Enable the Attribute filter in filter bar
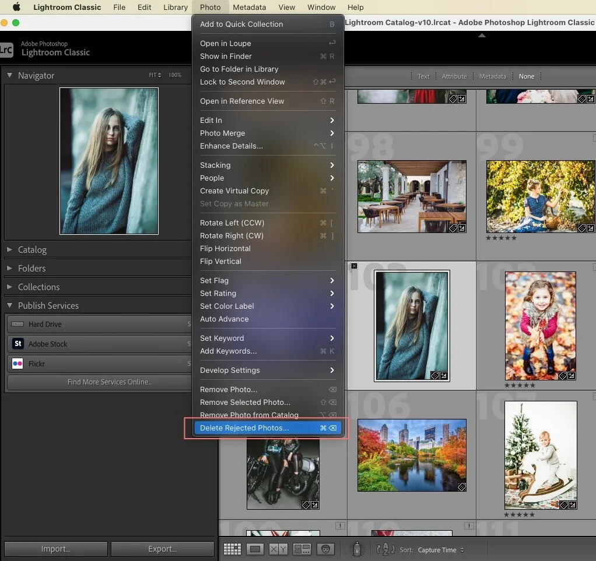 tap(454, 76)
